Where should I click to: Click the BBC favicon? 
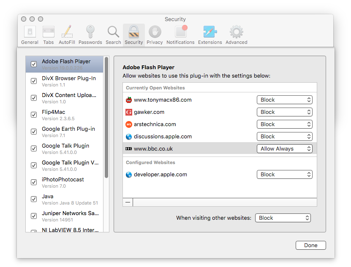point(129,149)
